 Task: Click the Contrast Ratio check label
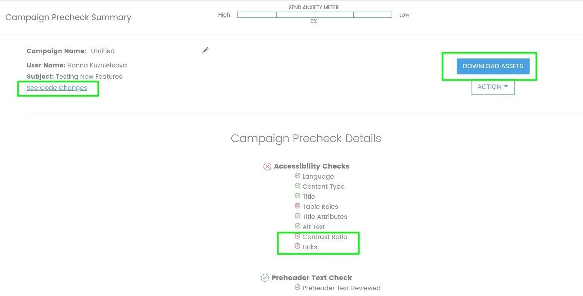pos(325,237)
